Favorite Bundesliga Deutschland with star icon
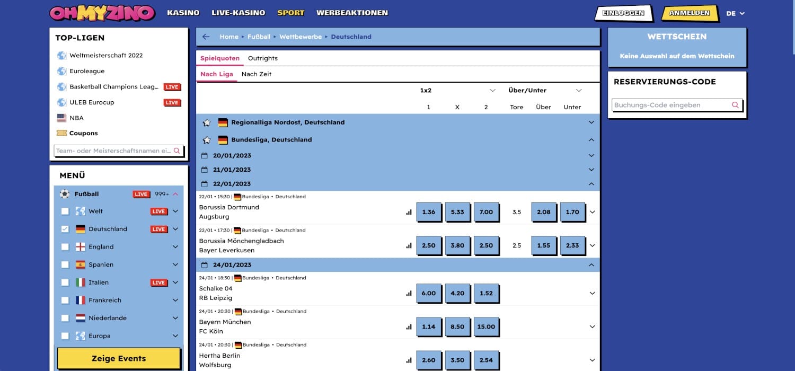The image size is (795, 371). pos(207,140)
